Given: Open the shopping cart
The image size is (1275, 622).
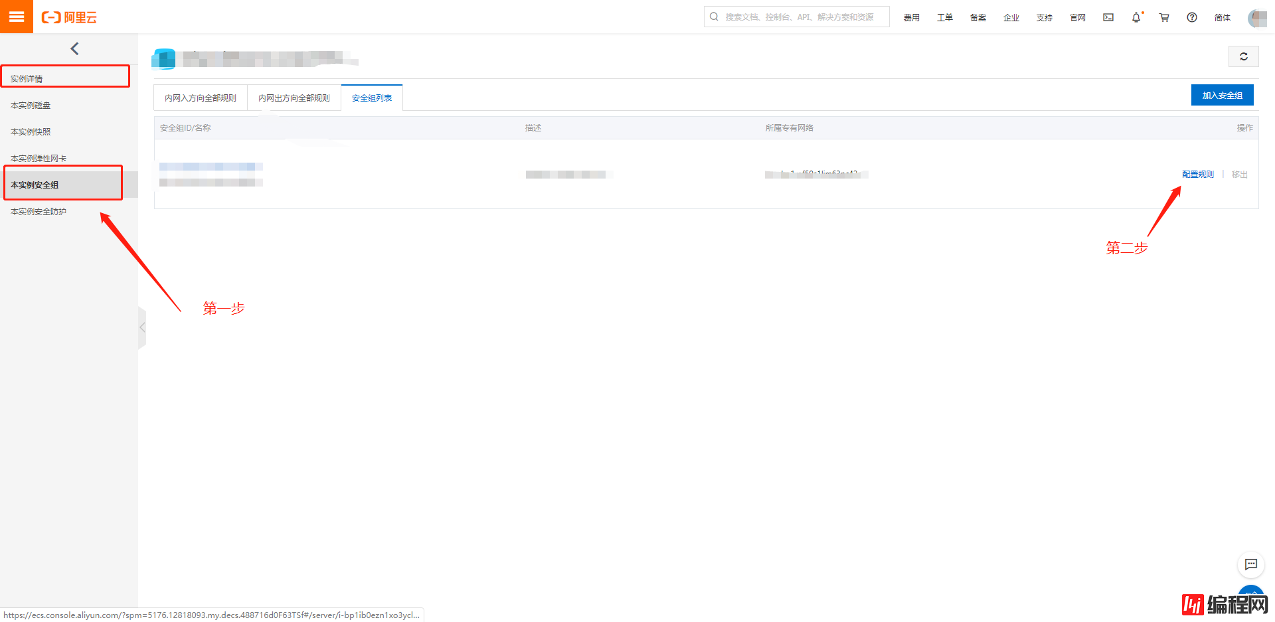Looking at the screenshot, I should tap(1164, 17).
